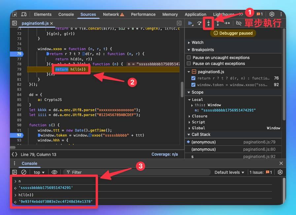
Task: Uncheck the line 92 breakpoint checkbox
Action: pos(193,85)
